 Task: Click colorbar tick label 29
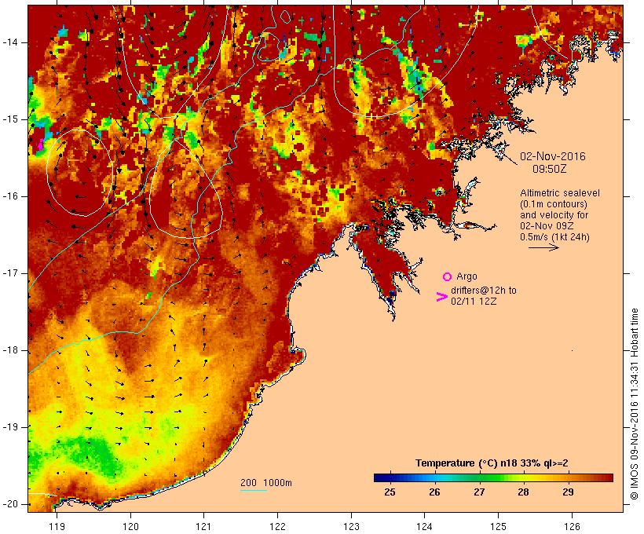568,492
